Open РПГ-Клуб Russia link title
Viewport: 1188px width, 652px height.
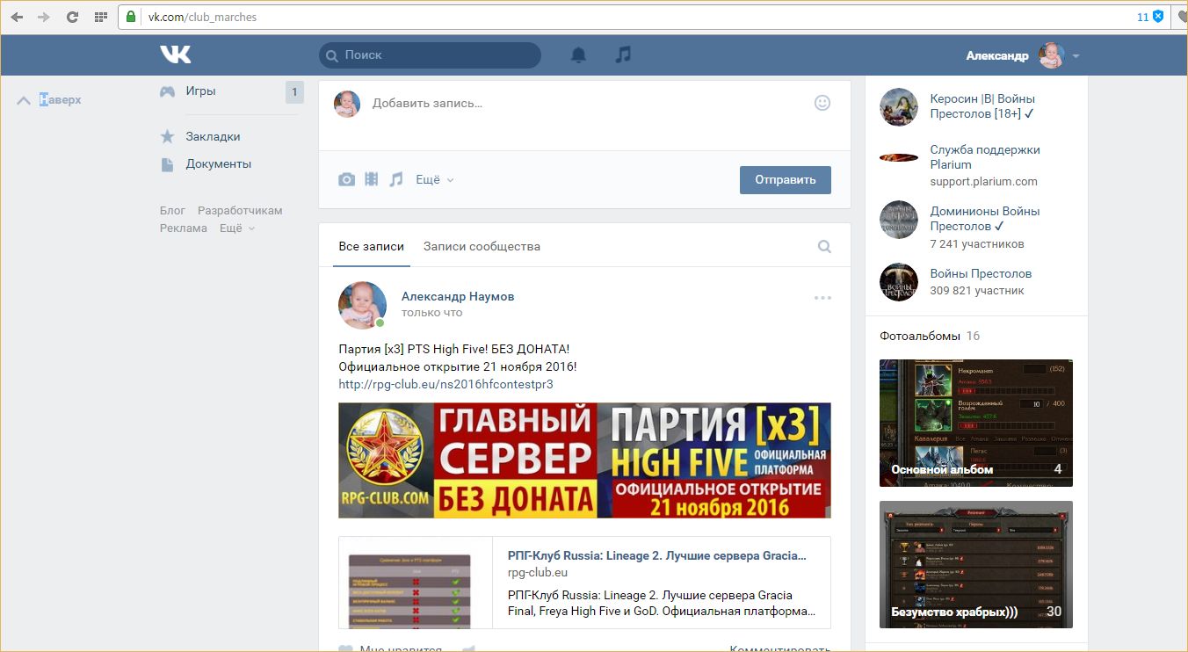coord(656,556)
